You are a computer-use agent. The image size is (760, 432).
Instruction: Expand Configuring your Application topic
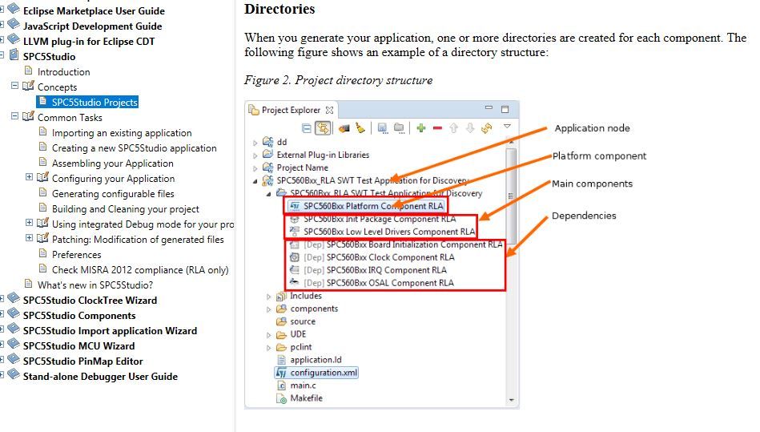(29, 177)
